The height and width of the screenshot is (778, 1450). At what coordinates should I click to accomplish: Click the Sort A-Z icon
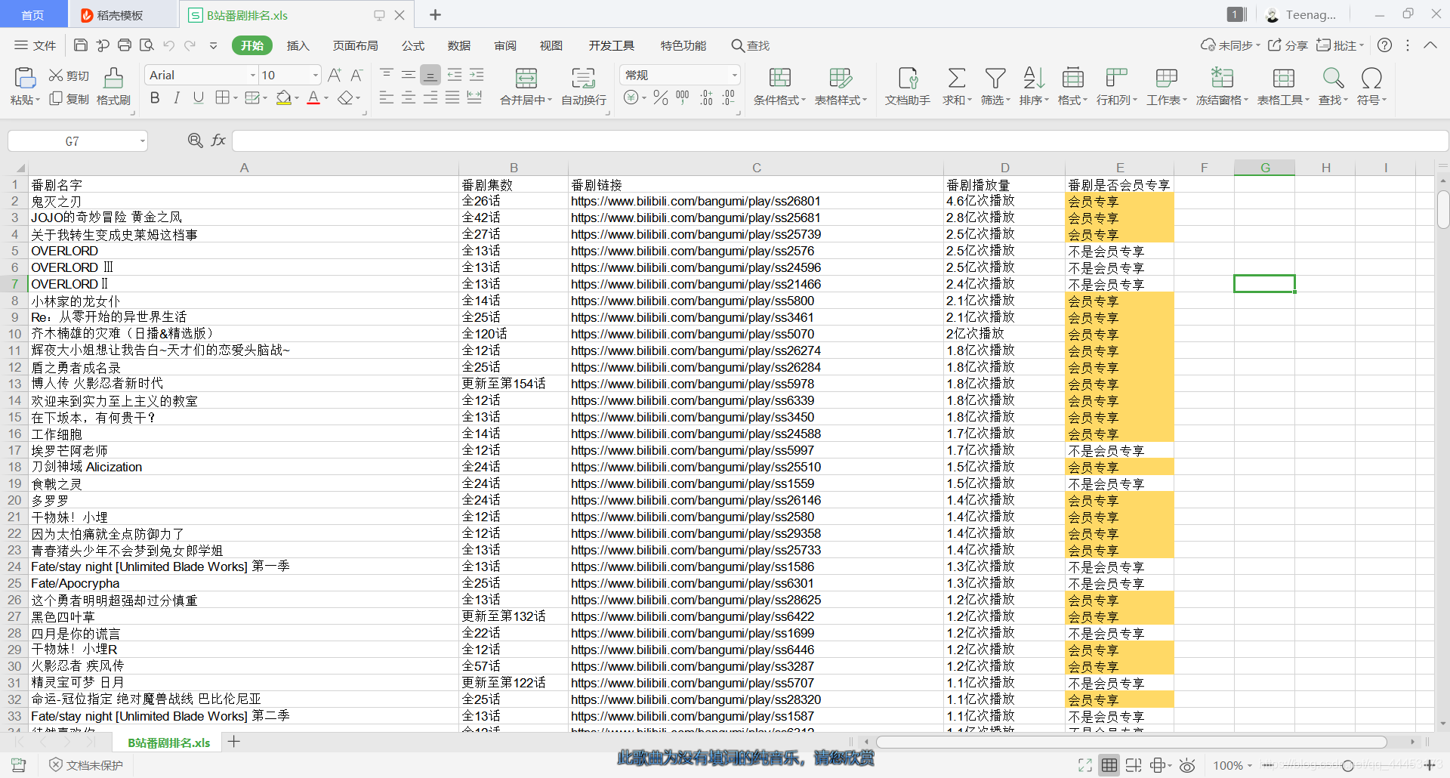tap(1034, 78)
